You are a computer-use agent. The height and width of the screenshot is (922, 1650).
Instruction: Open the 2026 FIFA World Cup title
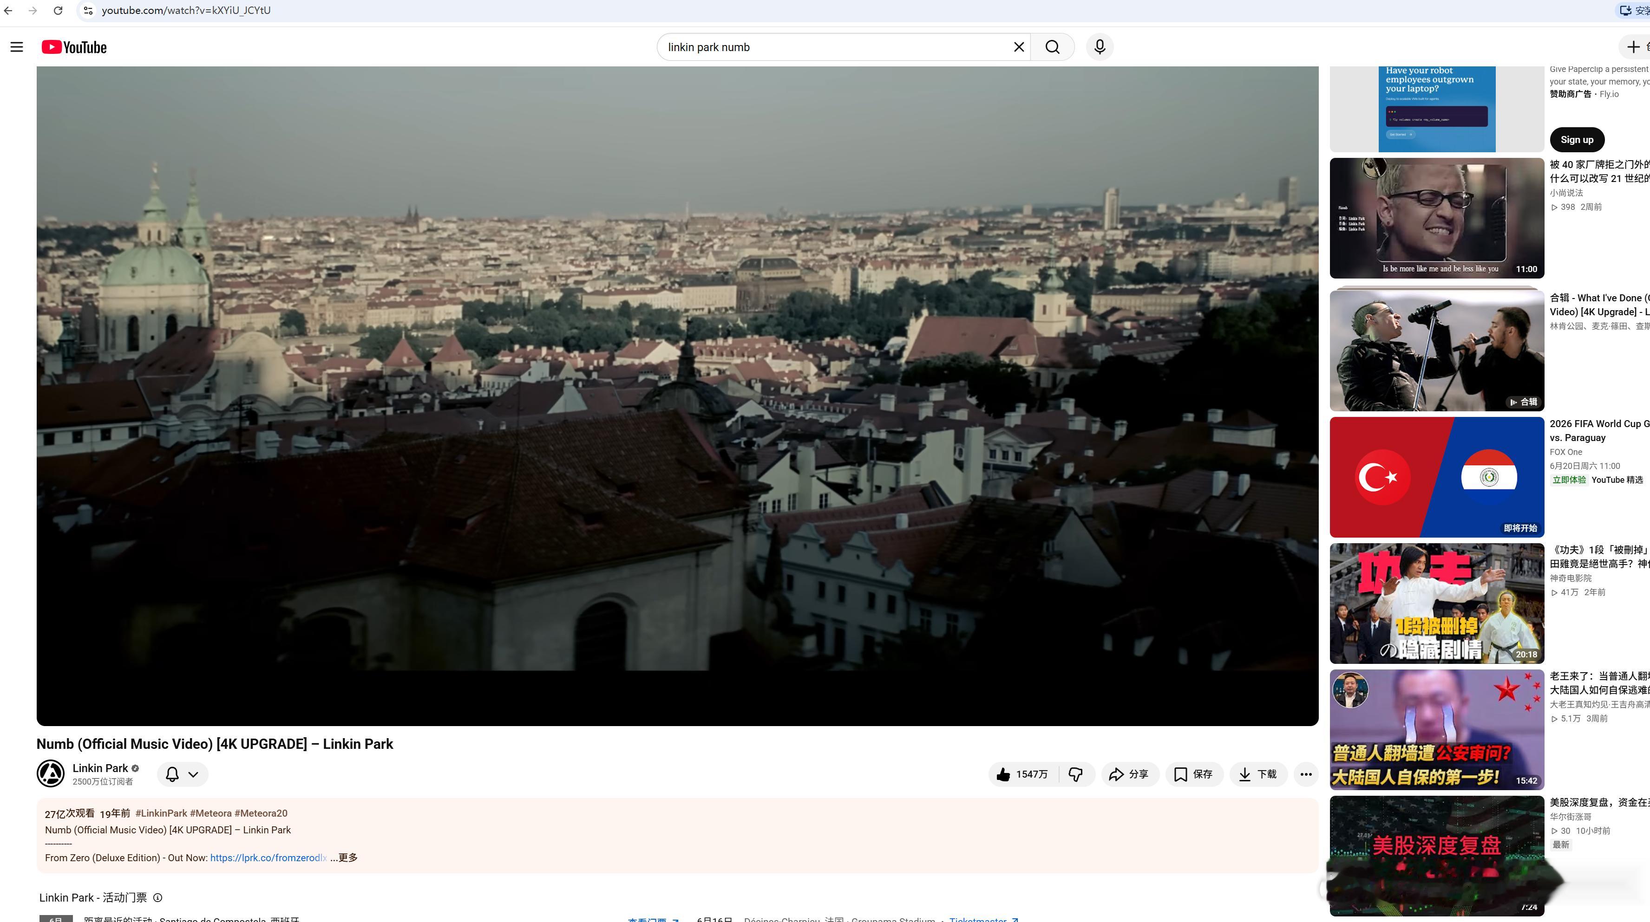1599,430
